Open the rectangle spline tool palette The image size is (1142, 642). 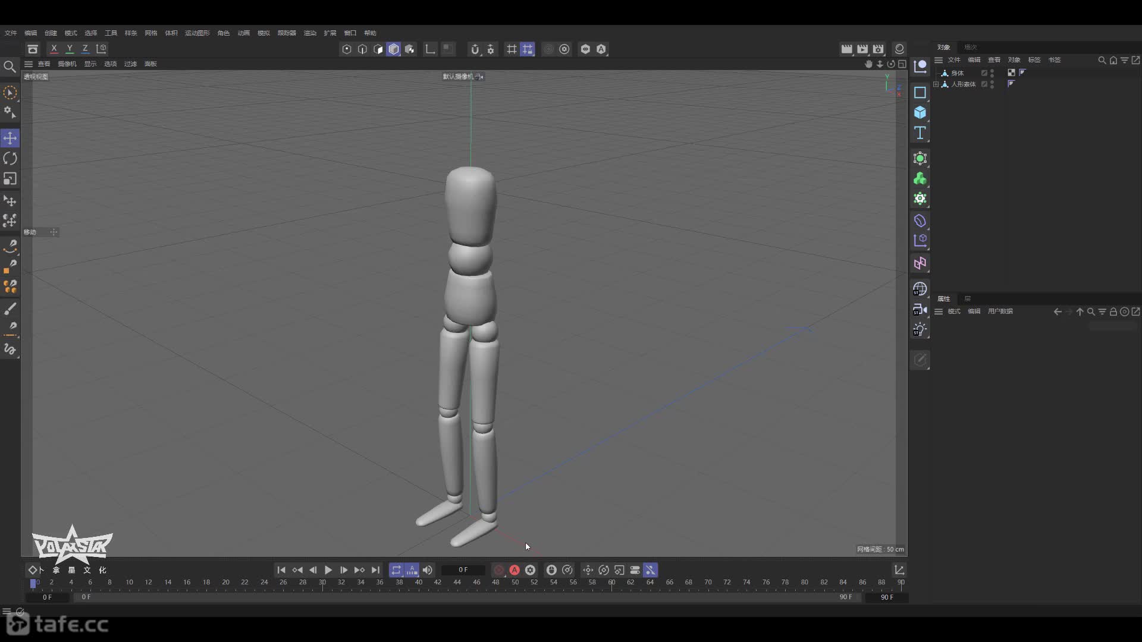click(x=920, y=92)
